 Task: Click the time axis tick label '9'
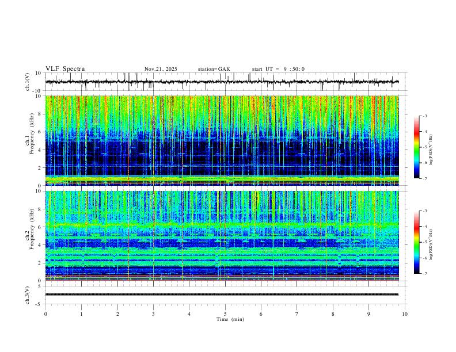(x=368, y=314)
